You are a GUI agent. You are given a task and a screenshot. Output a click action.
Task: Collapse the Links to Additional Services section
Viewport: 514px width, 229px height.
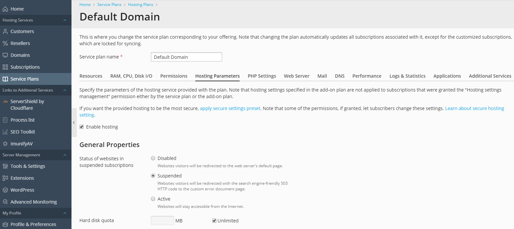point(65,90)
